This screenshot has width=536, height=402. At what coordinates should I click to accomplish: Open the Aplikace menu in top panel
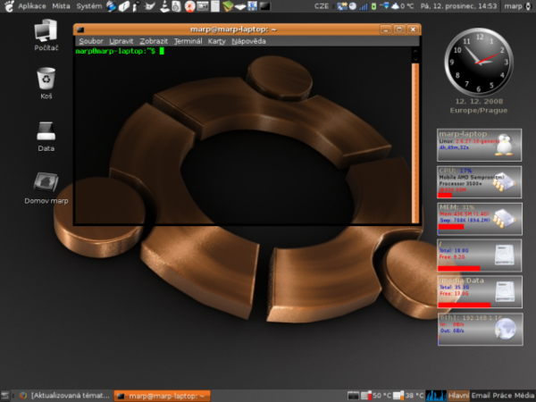point(32,6)
